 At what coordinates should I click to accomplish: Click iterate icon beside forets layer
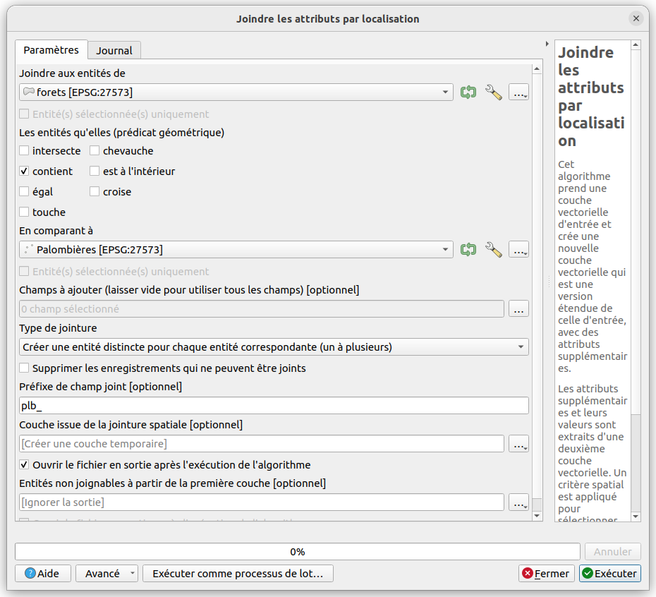point(468,92)
